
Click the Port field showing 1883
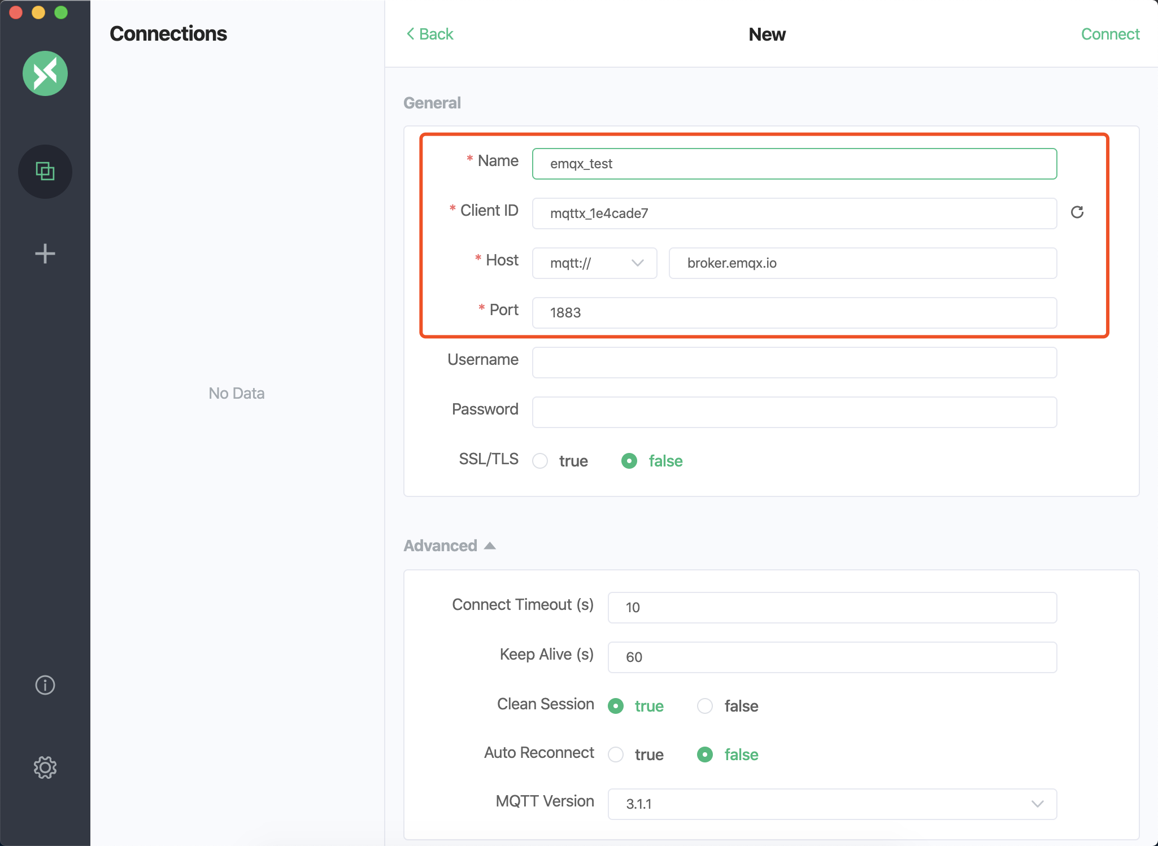(x=794, y=313)
